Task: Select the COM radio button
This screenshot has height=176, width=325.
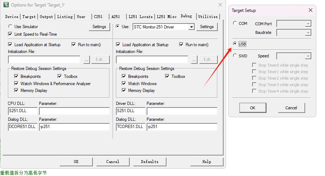Action: click(x=235, y=23)
